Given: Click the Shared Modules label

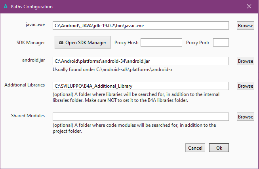Looking at the screenshot, I should tap(28, 116).
